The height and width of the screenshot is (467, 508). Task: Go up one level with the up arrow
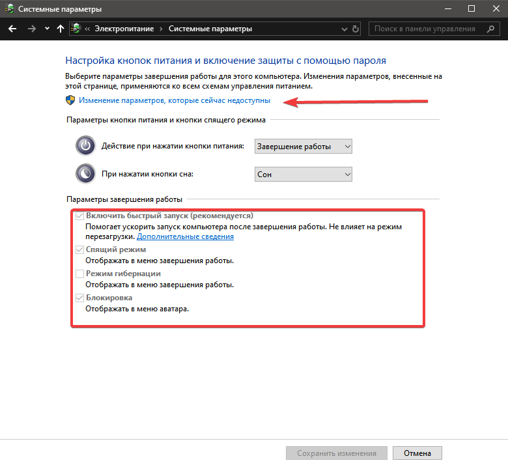[x=61, y=29]
